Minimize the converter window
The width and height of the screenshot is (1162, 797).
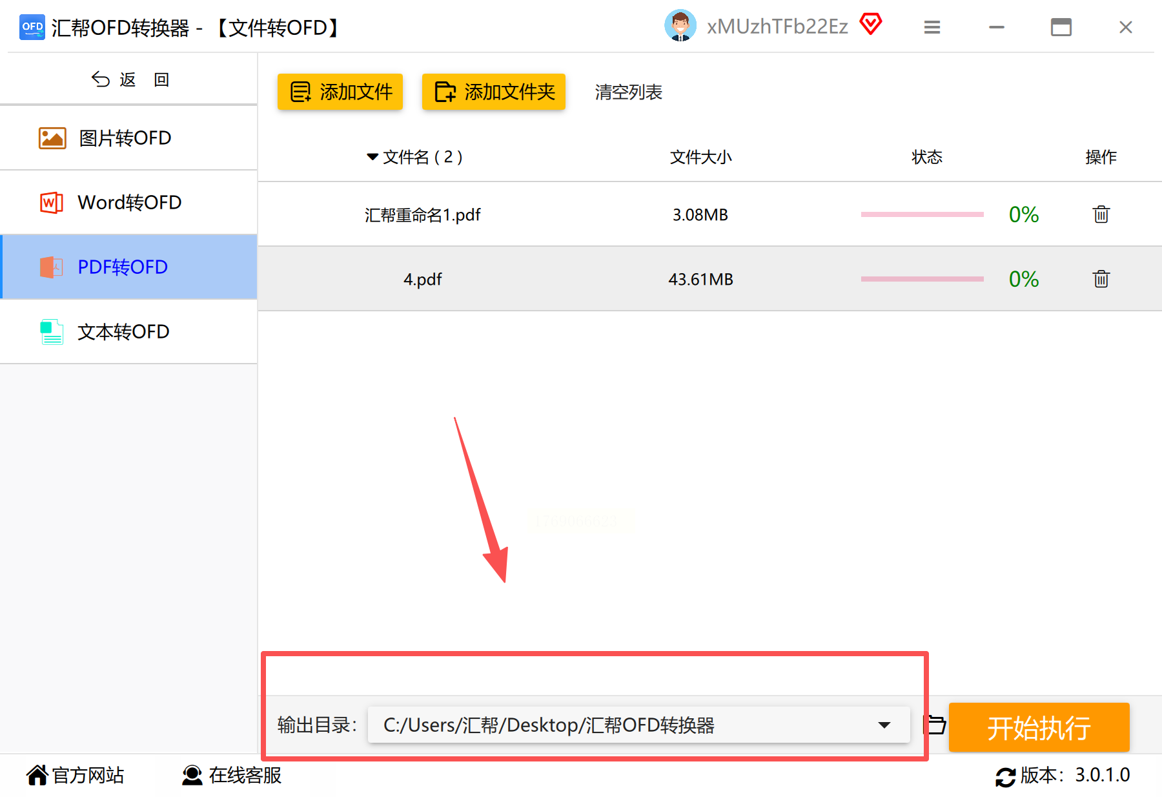[x=997, y=27]
